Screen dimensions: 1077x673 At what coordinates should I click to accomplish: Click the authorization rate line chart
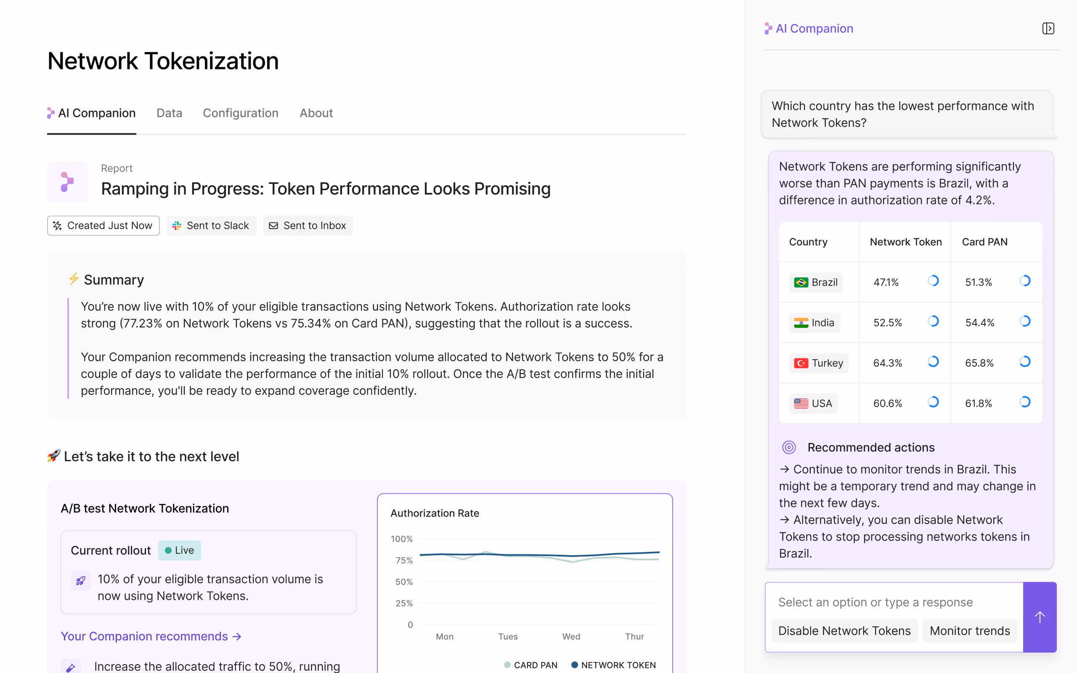(x=539, y=579)
